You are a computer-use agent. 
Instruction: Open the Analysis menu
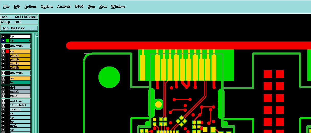[64, 6]
